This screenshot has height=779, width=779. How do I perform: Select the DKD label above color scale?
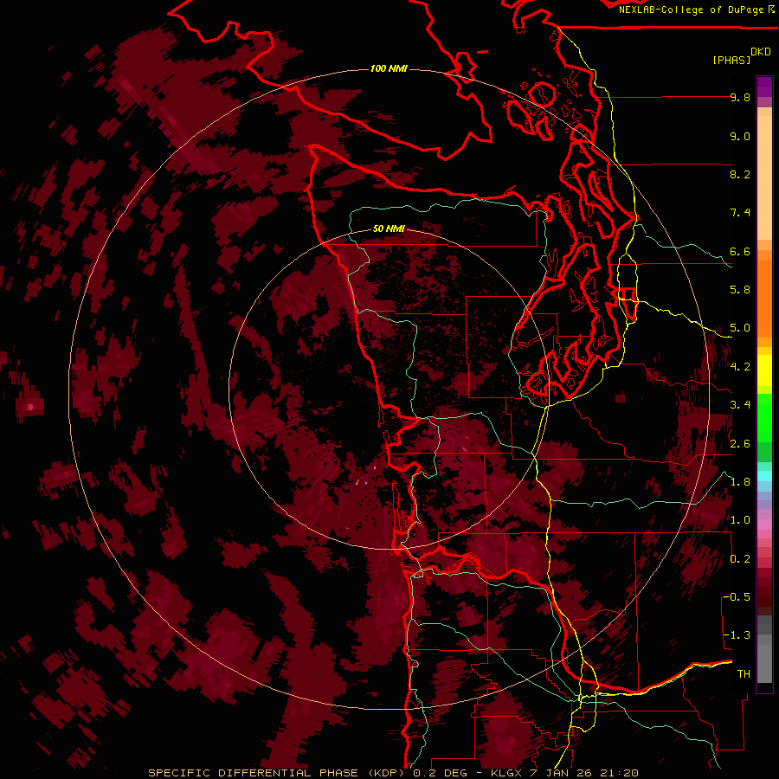pyautogui.click(x=761, y=52)
